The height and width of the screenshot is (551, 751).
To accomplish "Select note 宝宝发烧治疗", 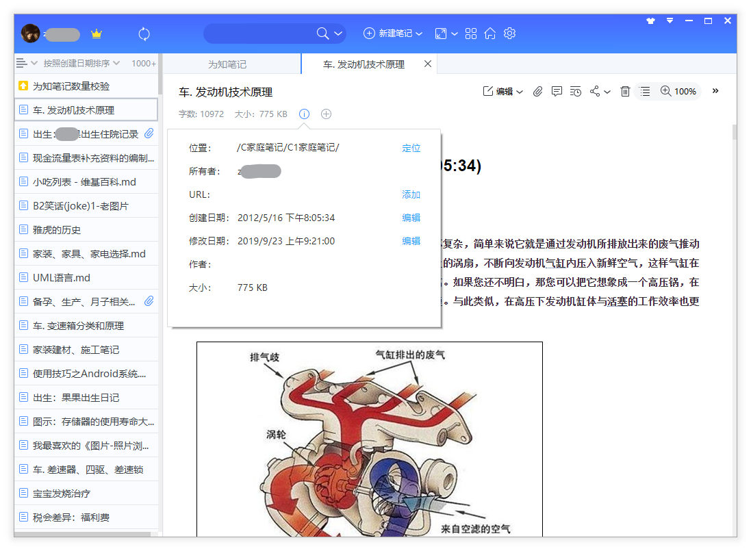I will [86, 493].
